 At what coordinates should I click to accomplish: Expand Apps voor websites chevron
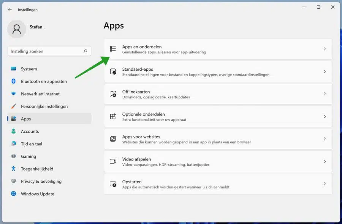click(325, 139)
